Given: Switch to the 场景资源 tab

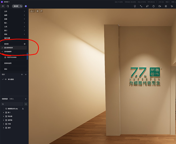Looking at the screenshot, I should 5,99.
